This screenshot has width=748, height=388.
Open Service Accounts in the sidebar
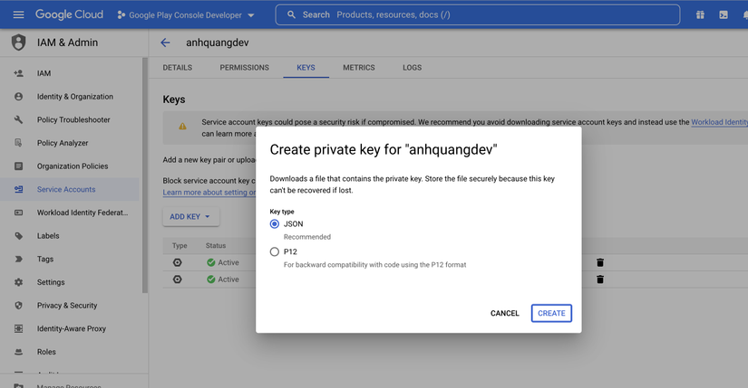[66, 190]
